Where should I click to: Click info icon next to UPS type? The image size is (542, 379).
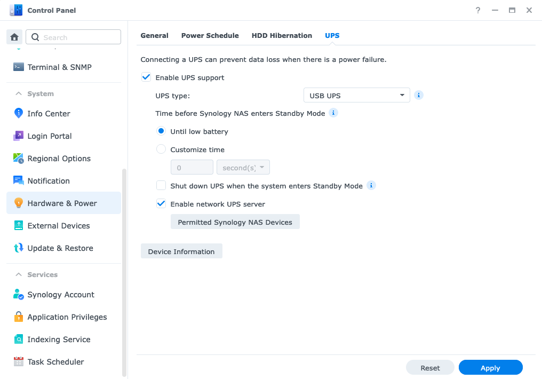[419, 96]
